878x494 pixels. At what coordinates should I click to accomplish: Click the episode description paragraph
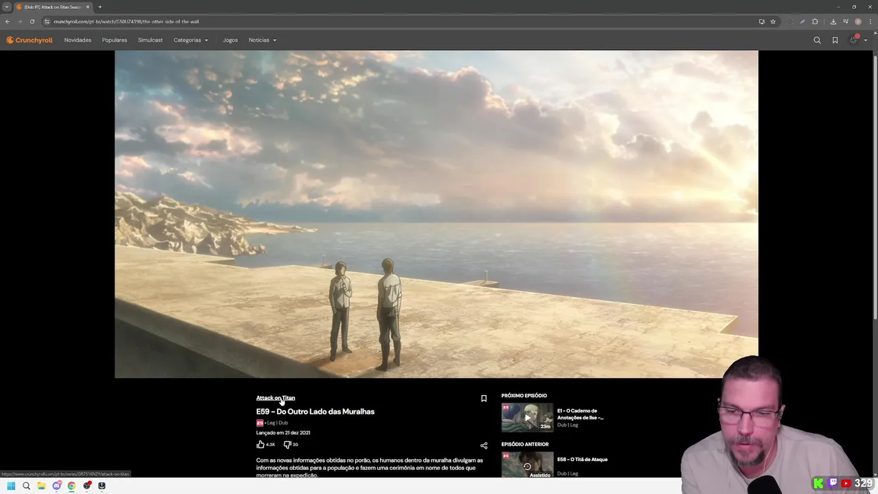370,468
